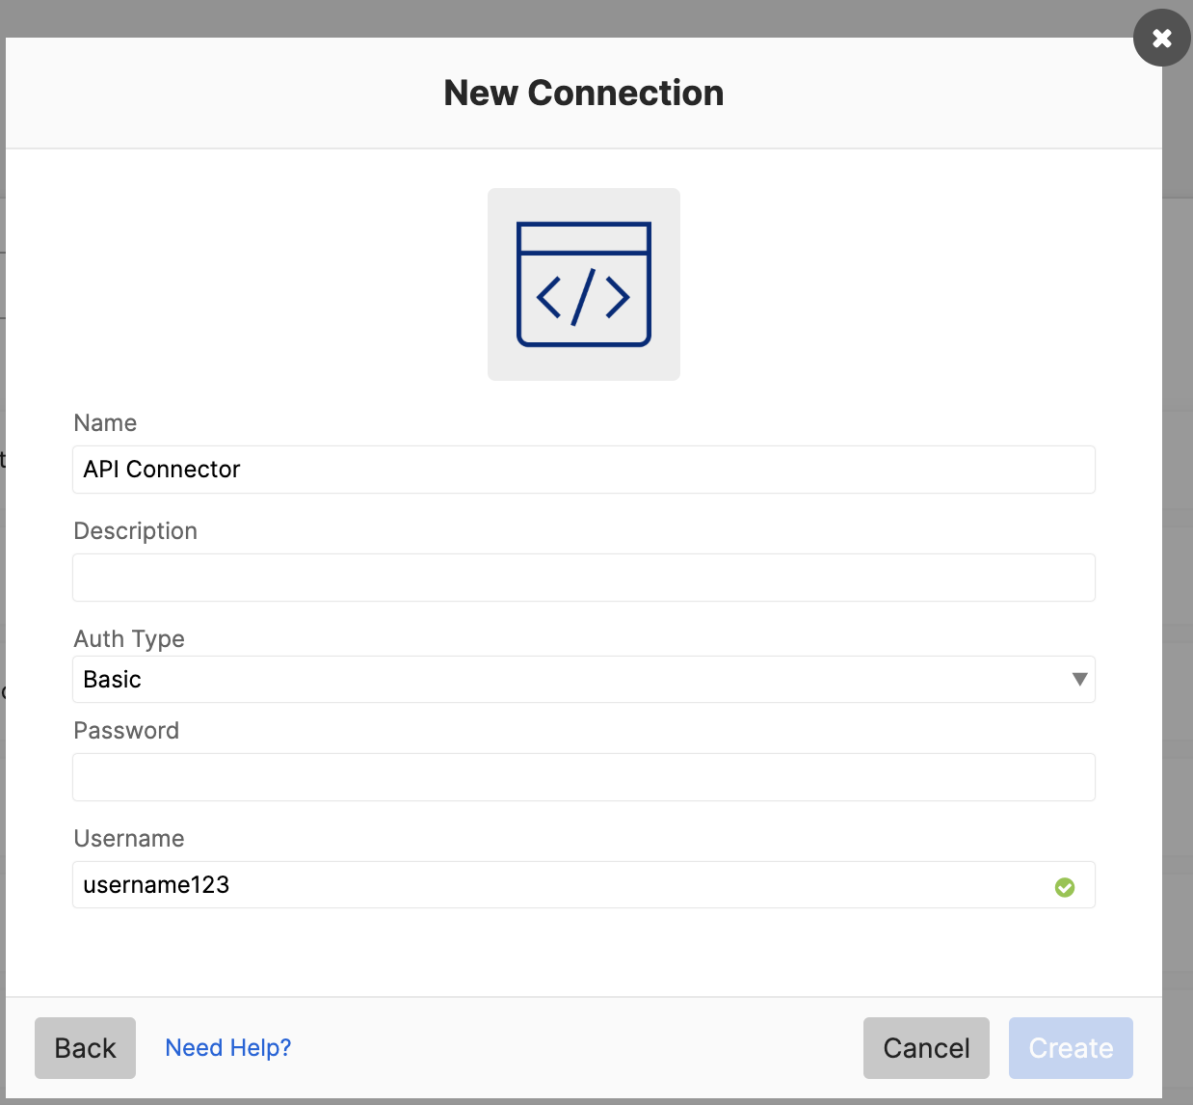Viewport: 1193px width, 1105px height.
Task: Click the New Connection dialog title
Action: [x=584, y=94]
